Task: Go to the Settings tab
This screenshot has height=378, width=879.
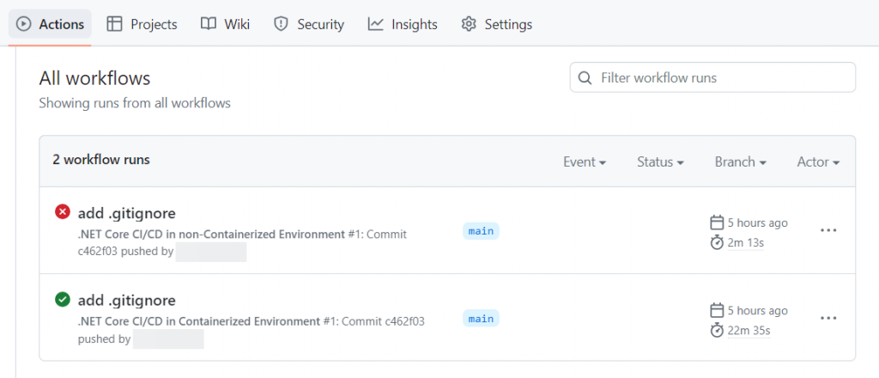Action: [496, 24]
